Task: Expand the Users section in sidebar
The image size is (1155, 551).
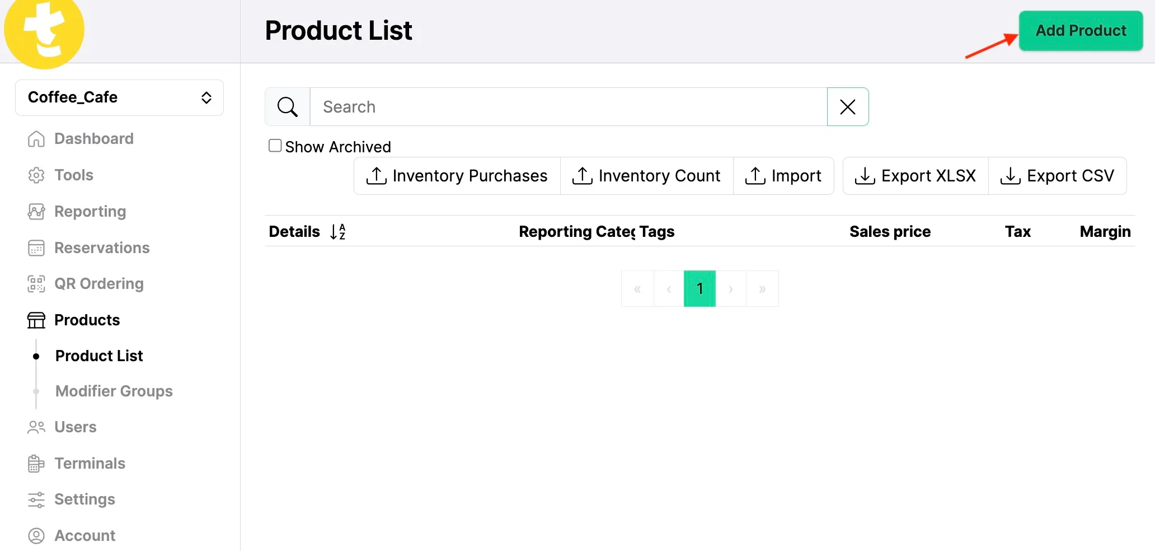Action: tap(75, 427)
